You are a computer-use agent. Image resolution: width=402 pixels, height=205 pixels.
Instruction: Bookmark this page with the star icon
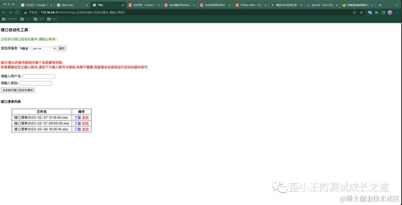(x=361, y=12)
